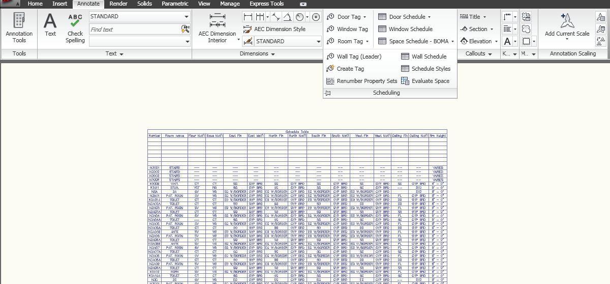Viewport: 610px width, 284px height.
Task: Insert a Window Schedule
Action: tap(405, 29)
